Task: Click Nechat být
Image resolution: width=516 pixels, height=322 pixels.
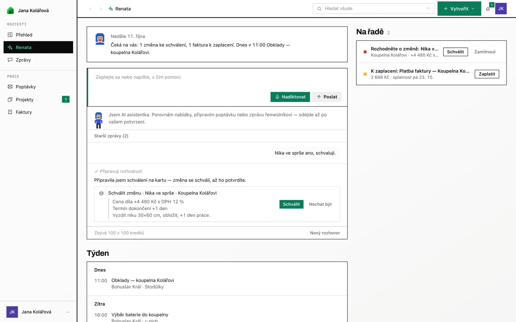Action: point(320,204)
